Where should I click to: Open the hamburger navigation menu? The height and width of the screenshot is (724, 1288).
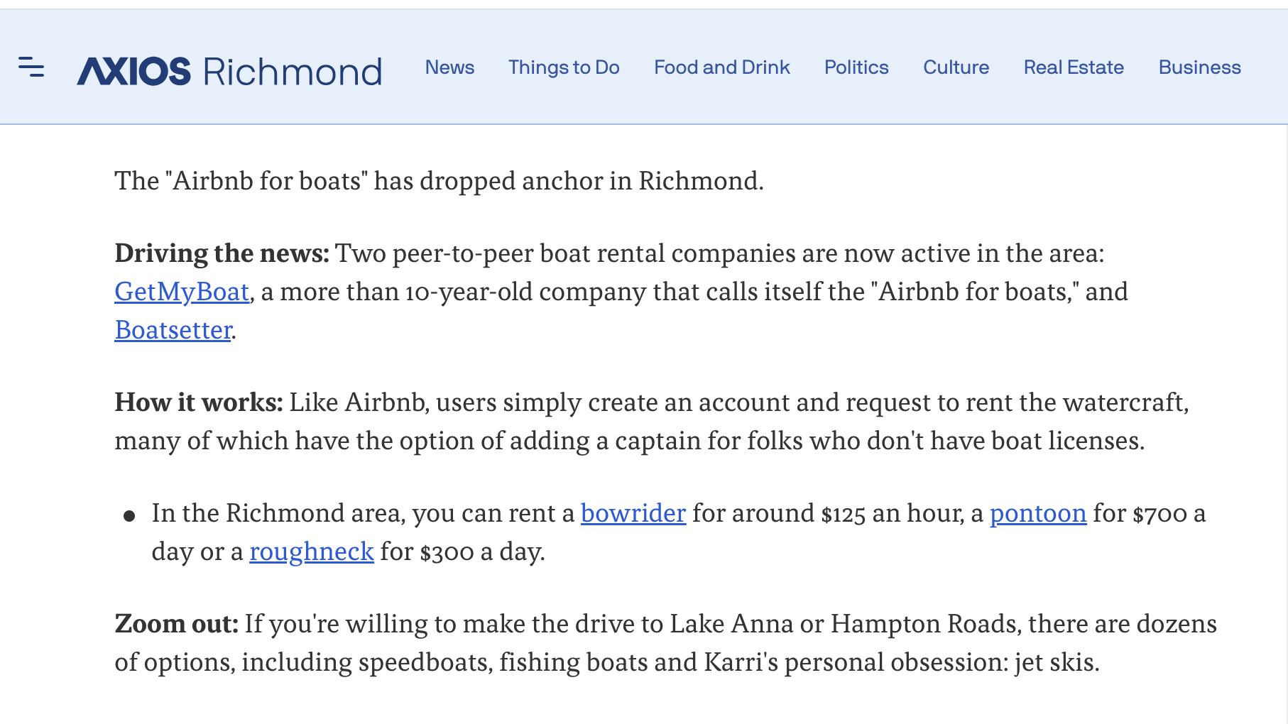[31, 67]
